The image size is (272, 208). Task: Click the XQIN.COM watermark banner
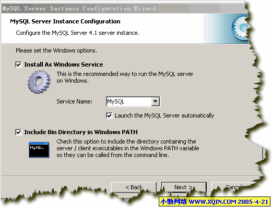(x=215, y=202)
